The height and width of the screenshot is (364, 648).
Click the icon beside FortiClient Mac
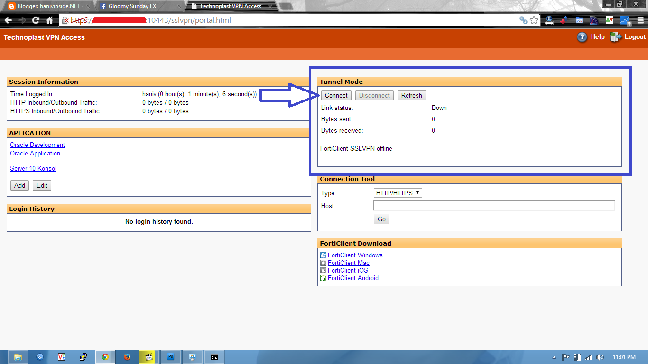(x=323, y=263)
